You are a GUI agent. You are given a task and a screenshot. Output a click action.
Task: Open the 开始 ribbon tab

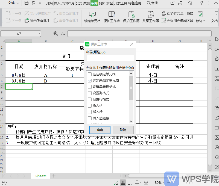point(49,3)
